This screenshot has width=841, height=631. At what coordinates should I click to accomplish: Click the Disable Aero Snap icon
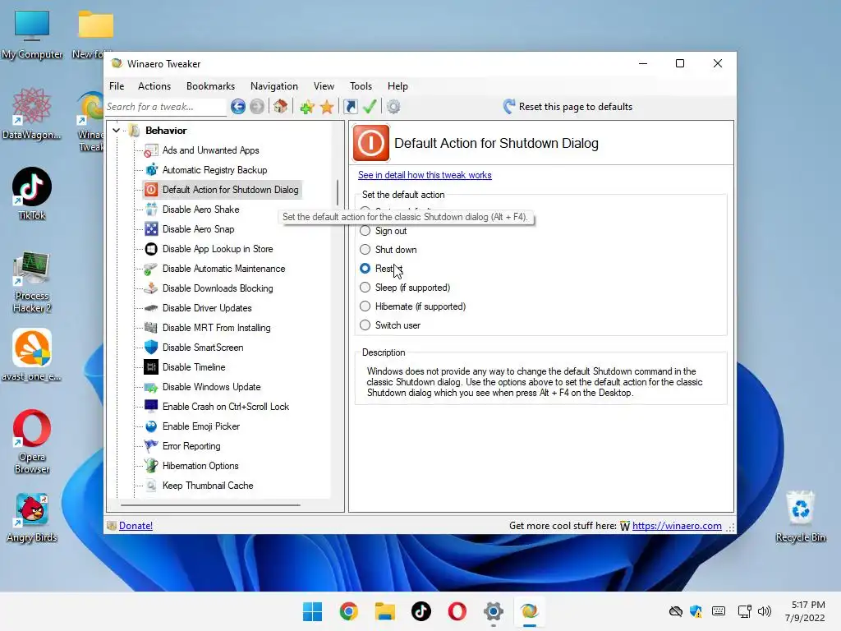[151, 229]
